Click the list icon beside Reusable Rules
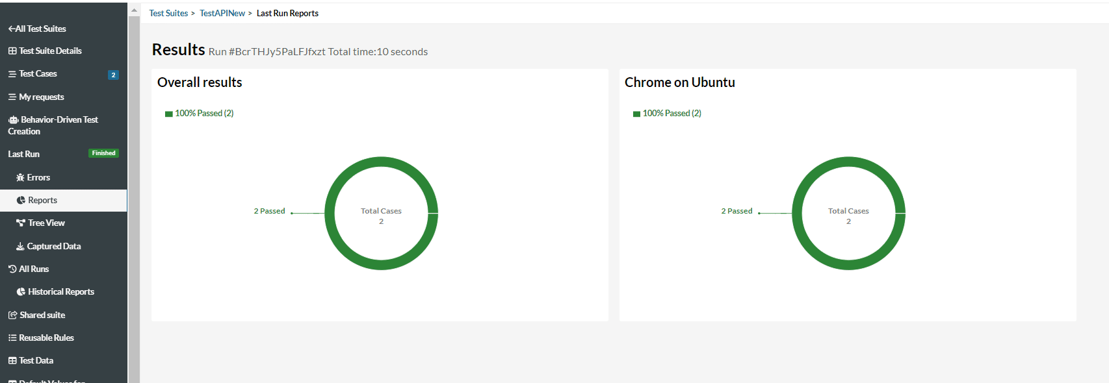Viewport: 1109px width, 383px height. pos(12,338)
